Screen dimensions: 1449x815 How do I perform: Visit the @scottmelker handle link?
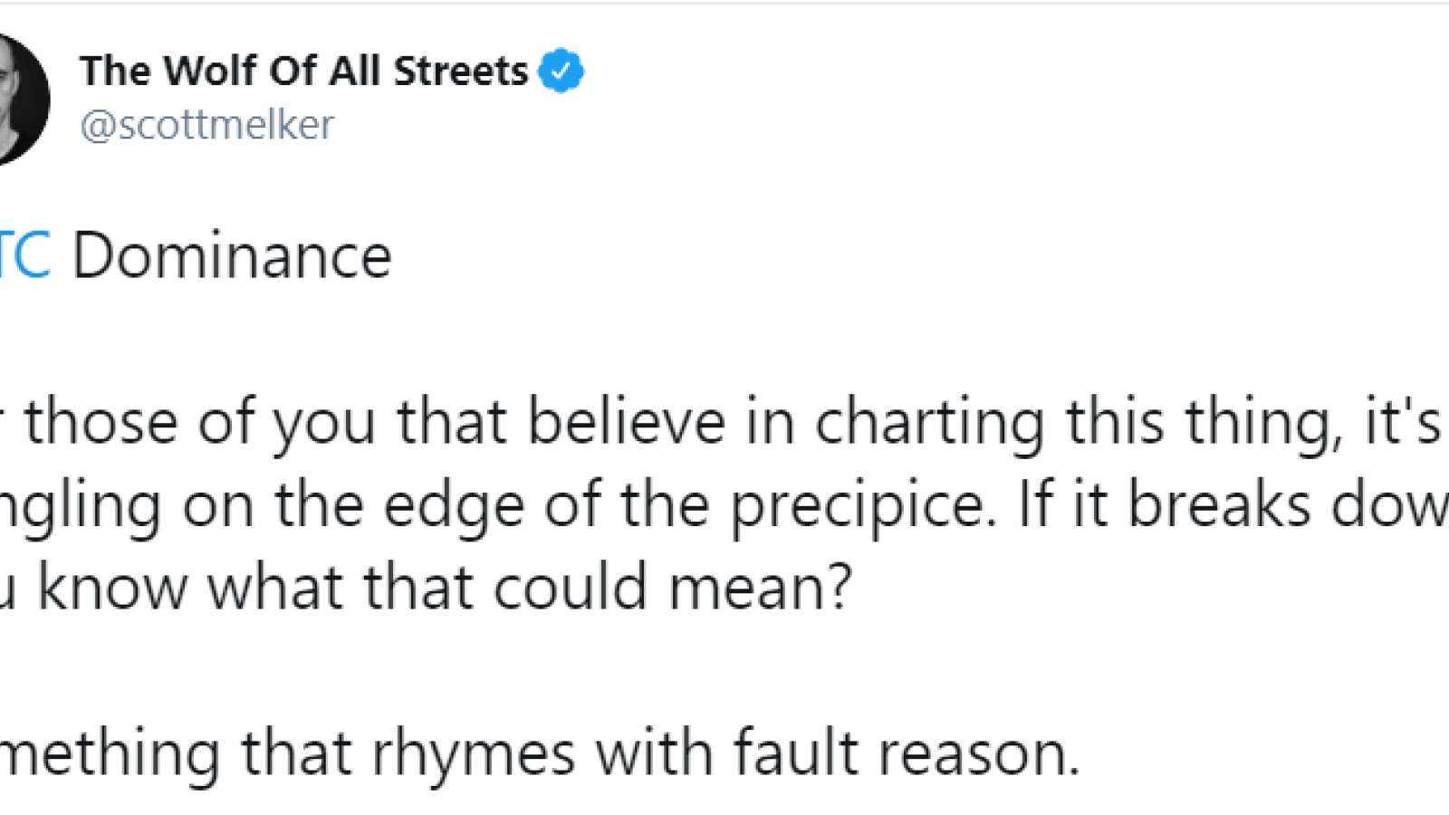tap(206, 125)
